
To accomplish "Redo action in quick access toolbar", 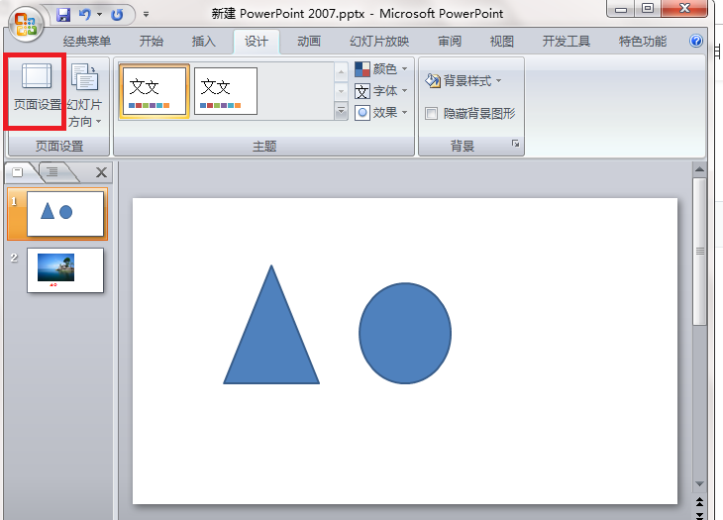I will click(x=117, y=15).
